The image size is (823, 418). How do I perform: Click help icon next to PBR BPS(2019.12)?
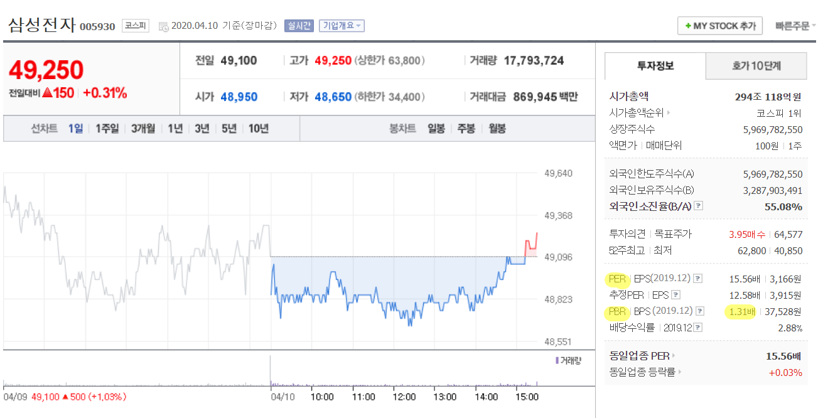[x=700, y=311]
